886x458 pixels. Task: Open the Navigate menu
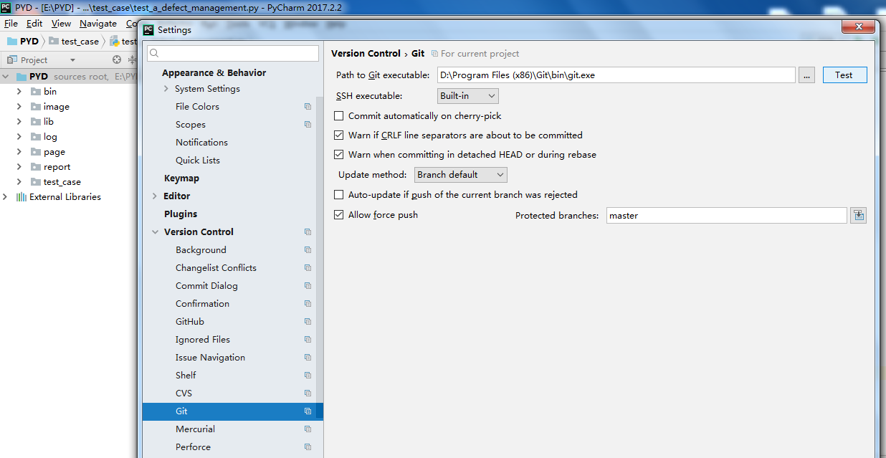point(98,23)
